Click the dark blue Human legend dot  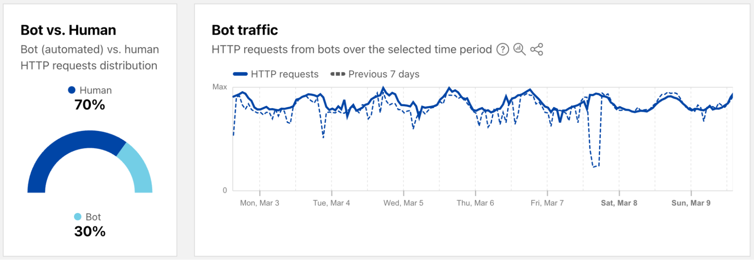click(72, 90)
